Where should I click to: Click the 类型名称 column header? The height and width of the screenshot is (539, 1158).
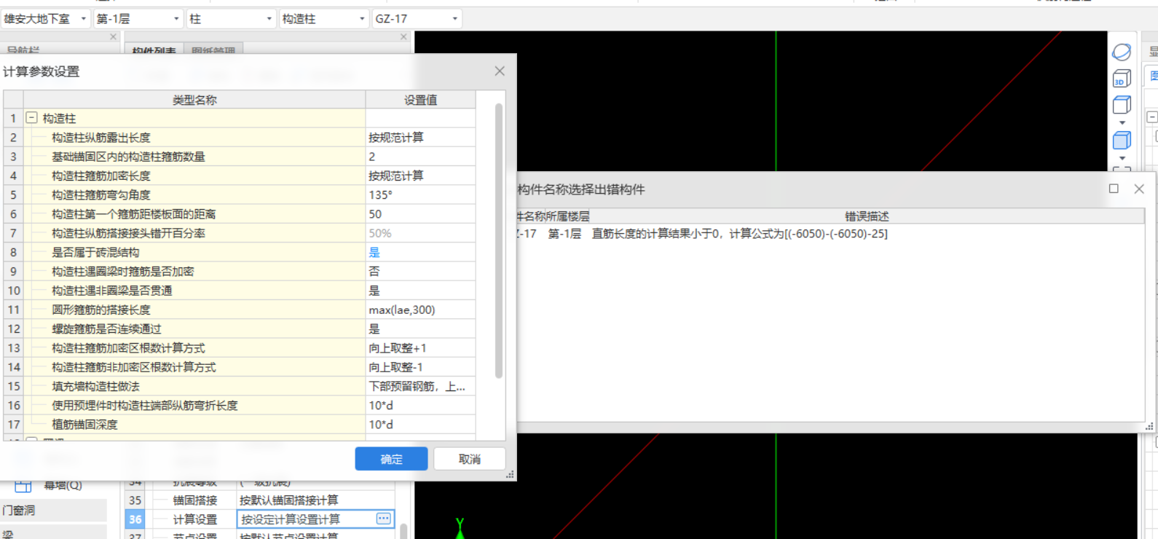pos(194,100)
